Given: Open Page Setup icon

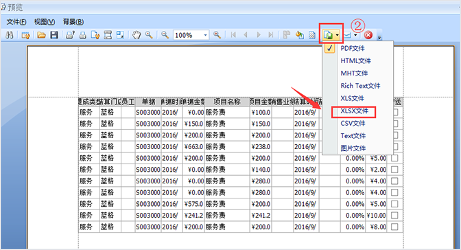Looking at the screenshot, I should pyautogui.click(x=95, y=35).
